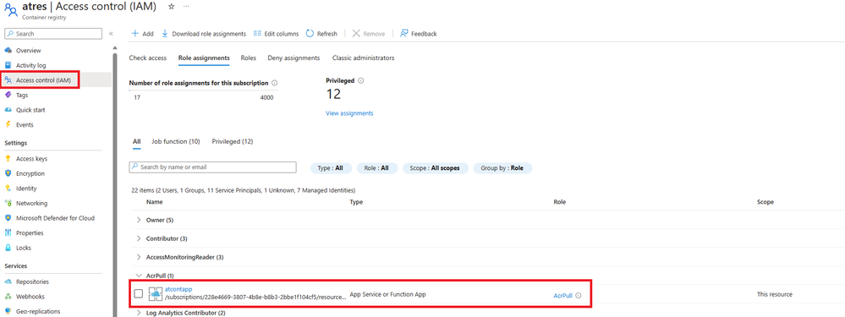Click the info icon beside AcrPull role
The image size is (845, 317).
coord(579,296)
